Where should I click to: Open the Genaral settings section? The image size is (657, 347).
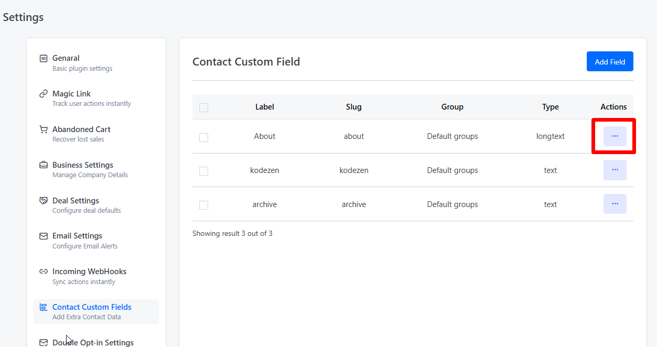tap(96, 63)
